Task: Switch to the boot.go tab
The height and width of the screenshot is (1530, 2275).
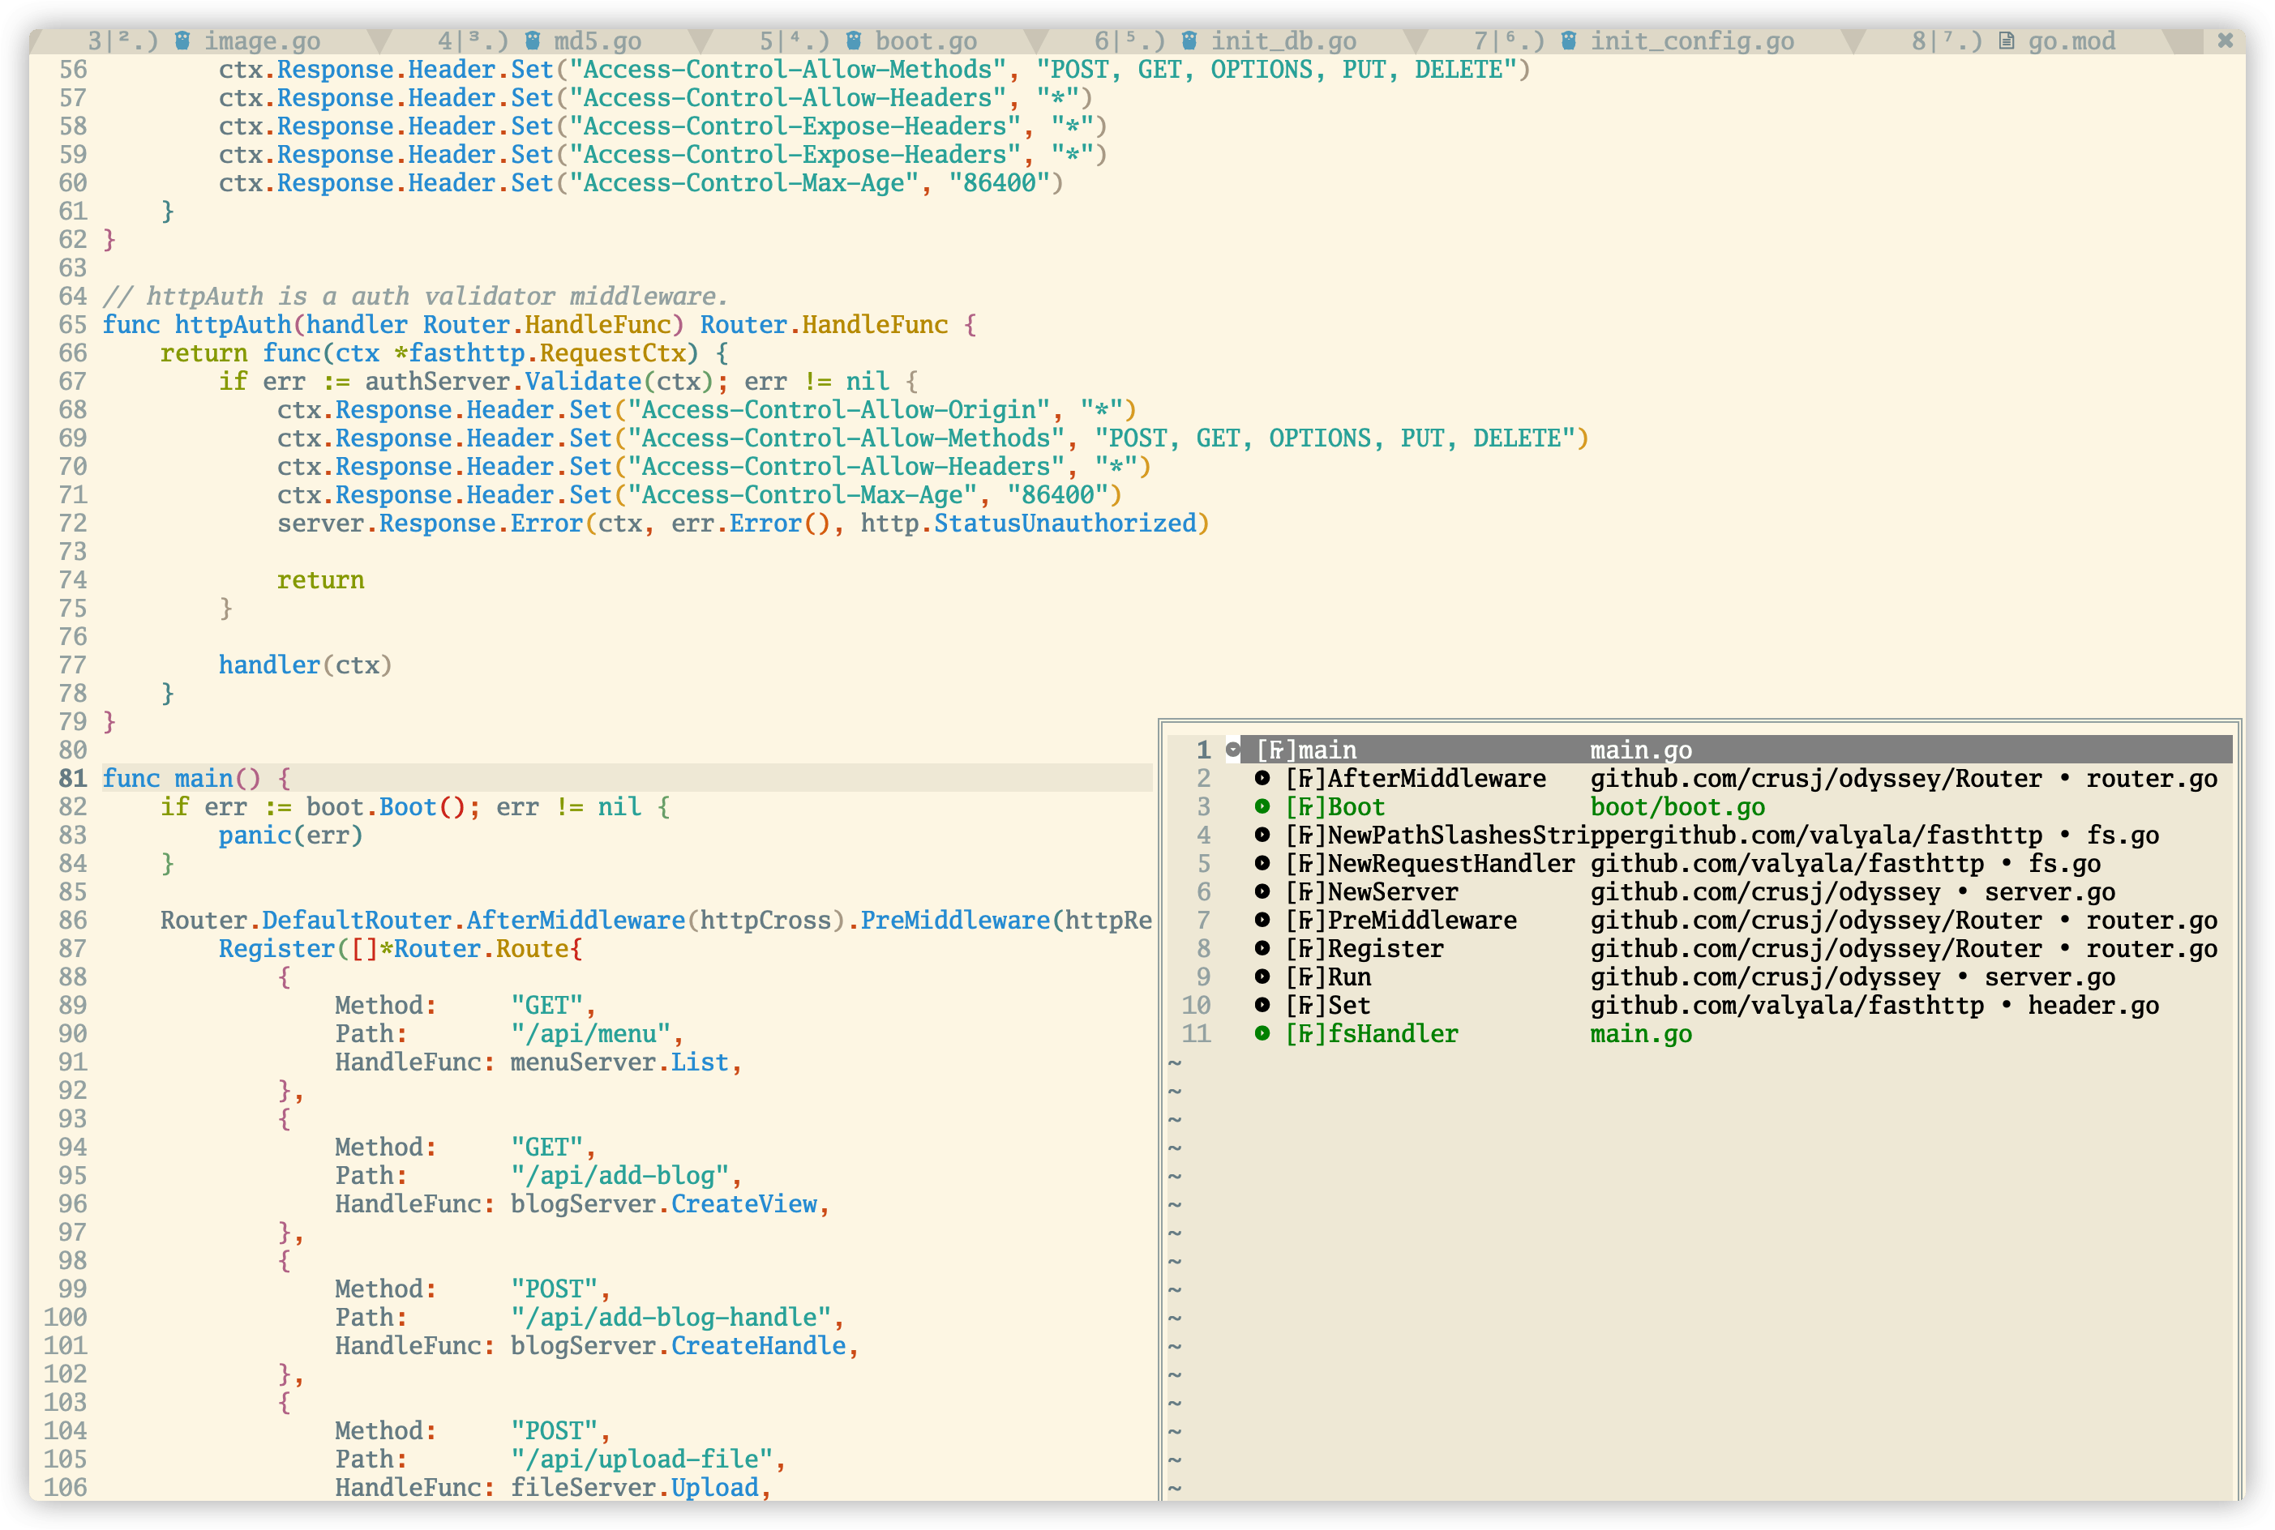Action: click(x=925, y=41)
